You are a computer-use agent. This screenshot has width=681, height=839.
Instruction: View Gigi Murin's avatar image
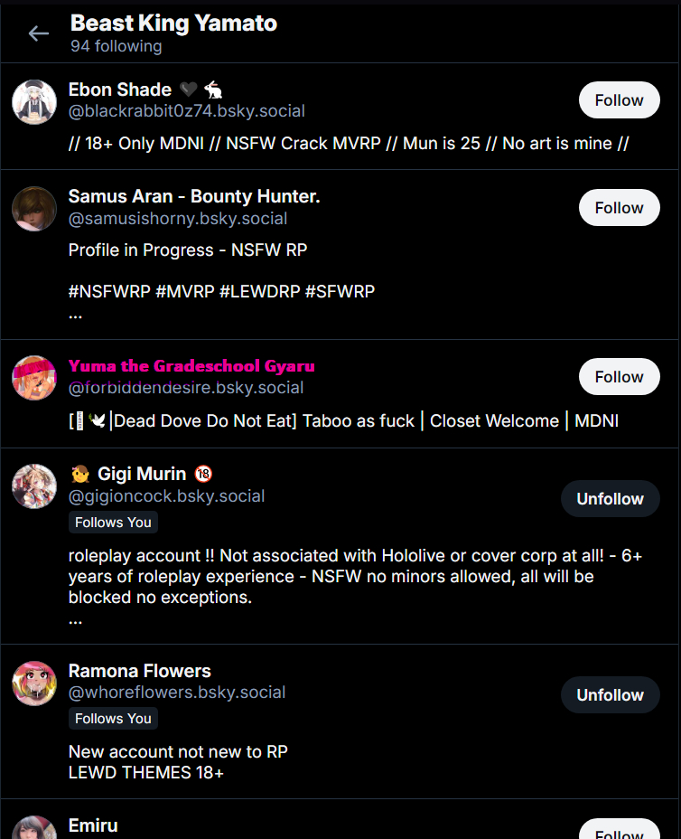click(34, 486)
